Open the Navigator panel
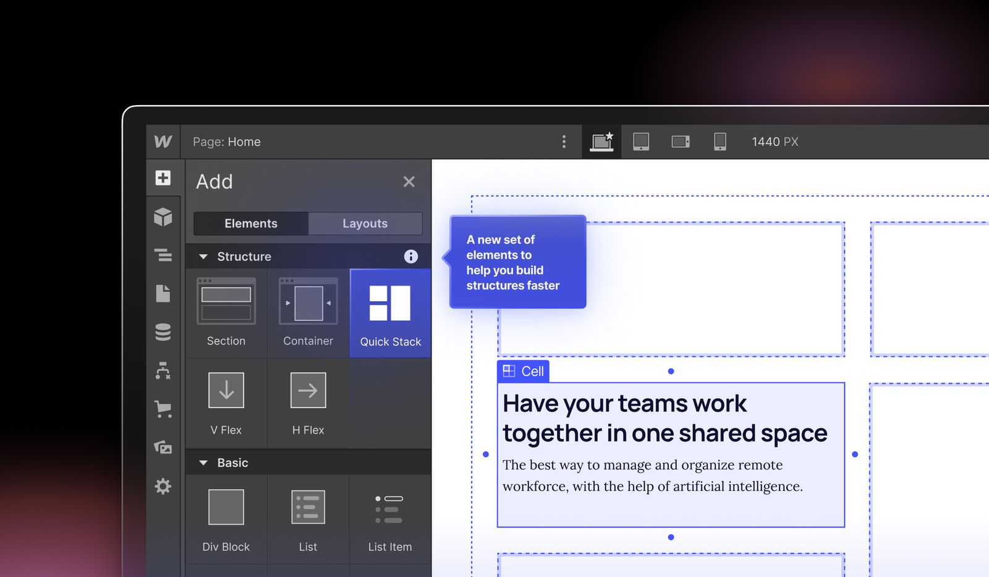 tap(163, 255)
